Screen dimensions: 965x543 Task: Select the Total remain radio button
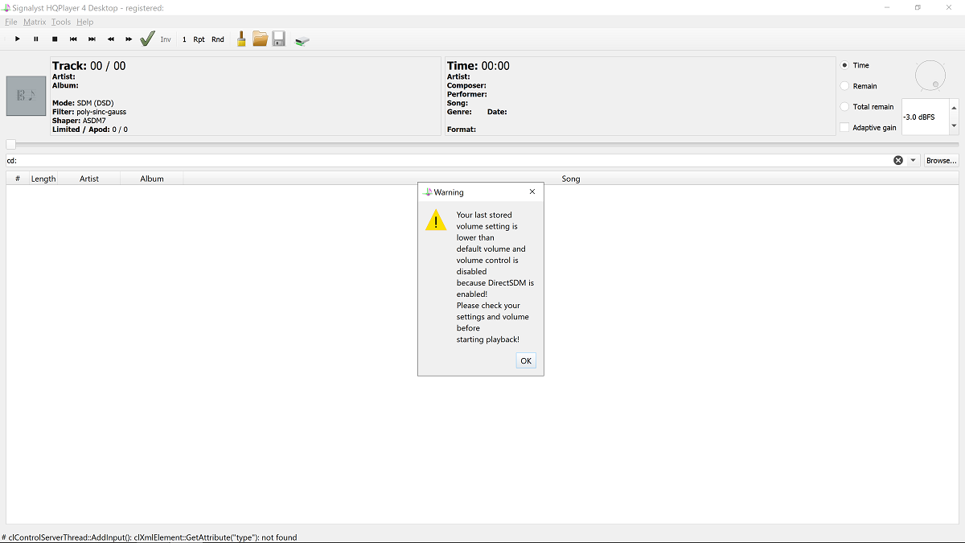(x=844, y=107)
